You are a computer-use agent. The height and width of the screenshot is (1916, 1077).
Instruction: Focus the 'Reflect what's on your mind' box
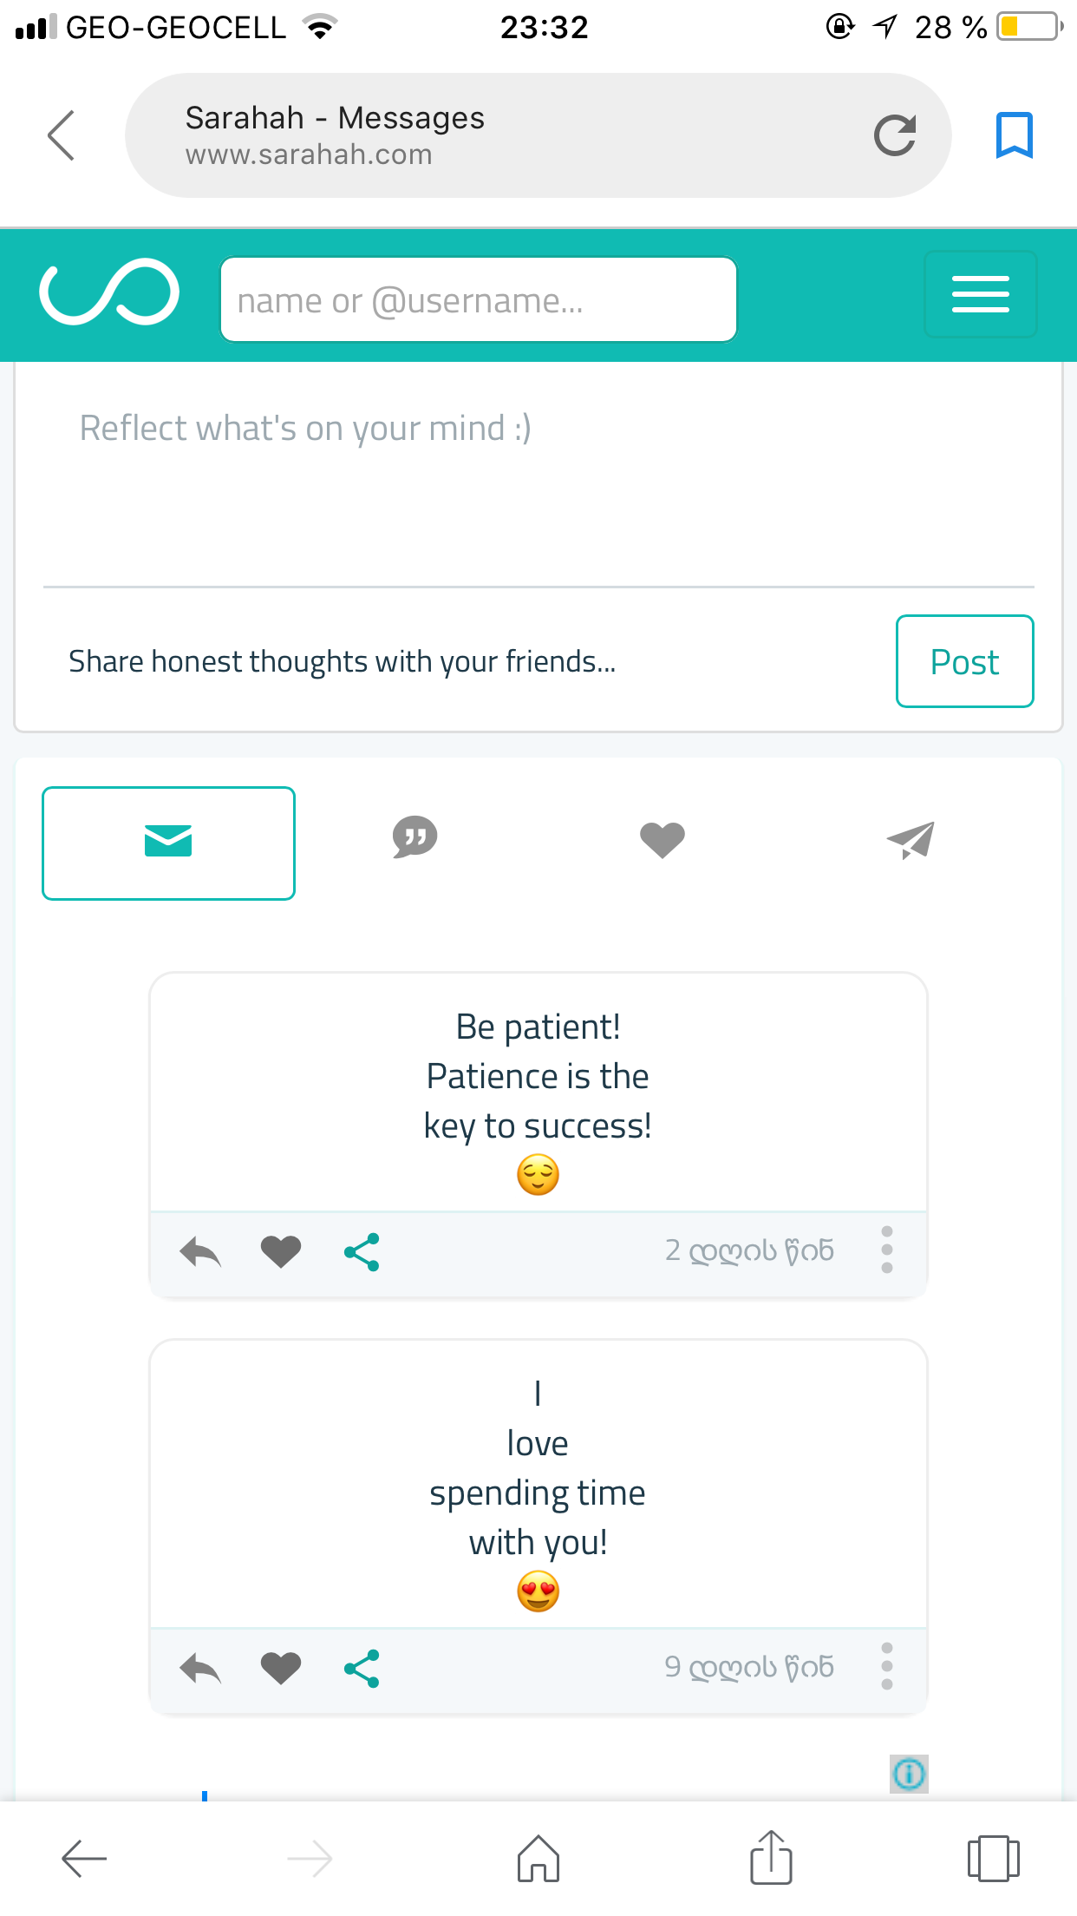coord(538,477)
